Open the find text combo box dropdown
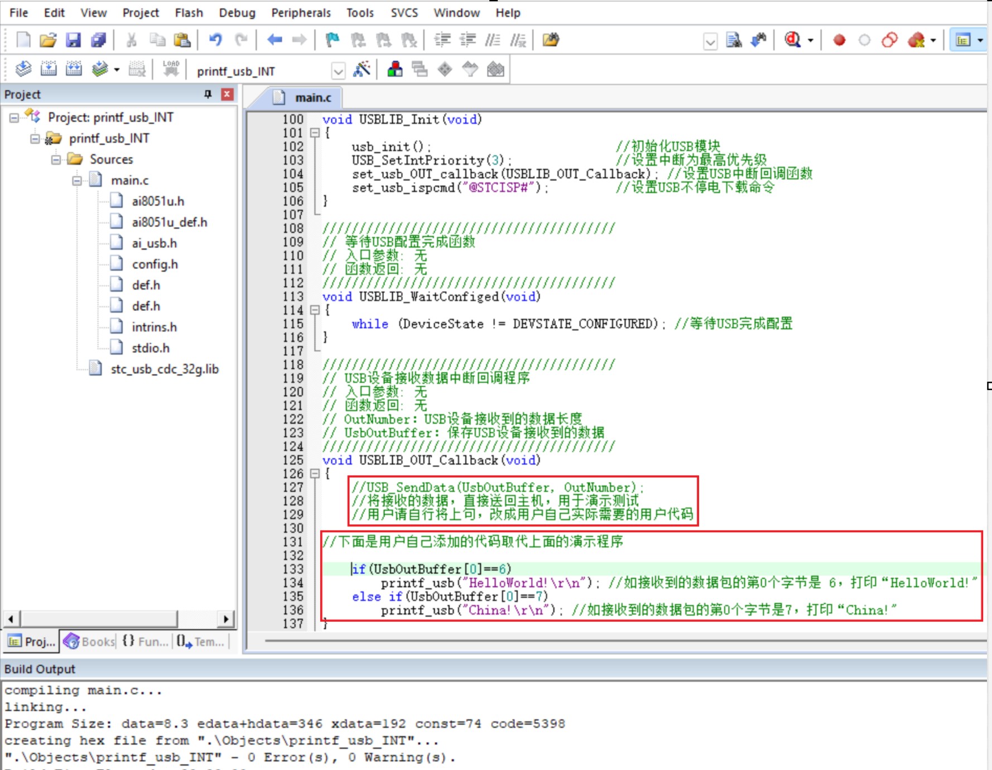 pyautogui.click(x=710, y=41)
